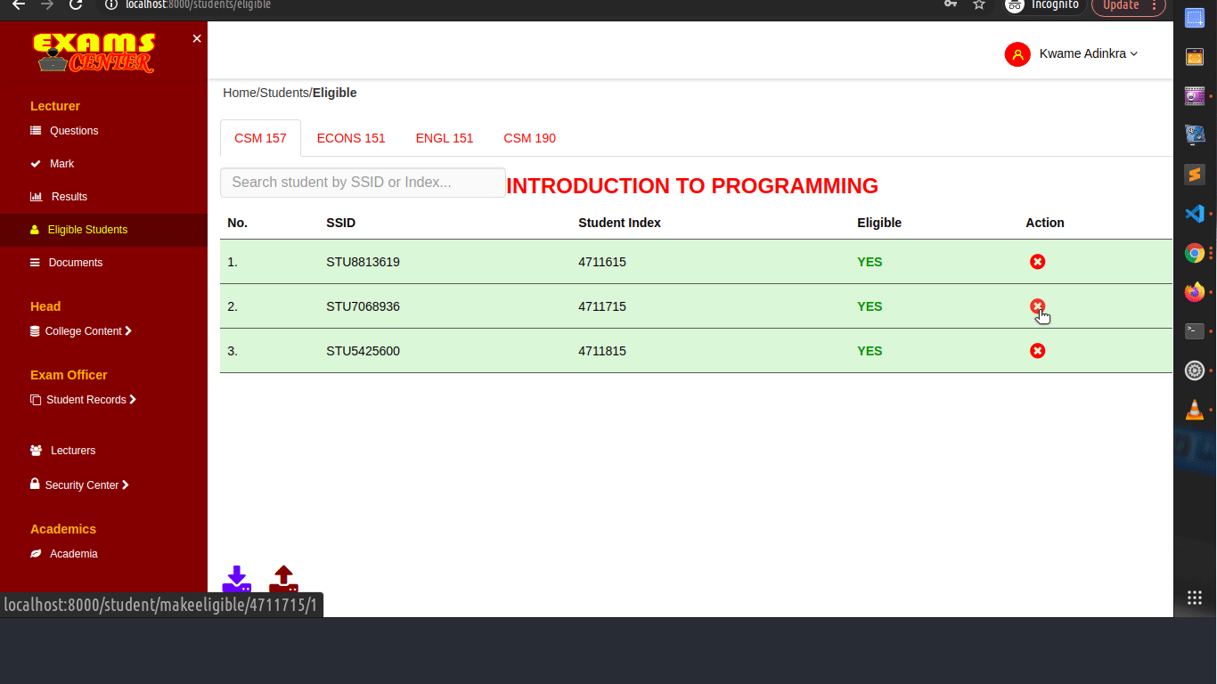This screenshot has width=1217, height=684.
Task: Click the student search input field
Action: [363, 183]
